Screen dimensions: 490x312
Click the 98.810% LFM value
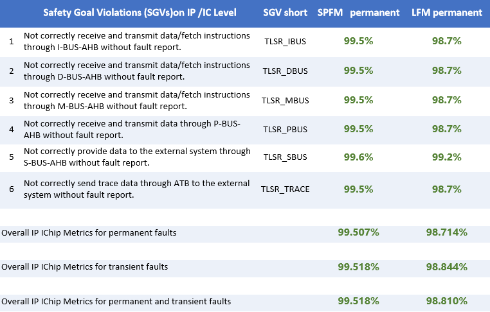[446, 300]
